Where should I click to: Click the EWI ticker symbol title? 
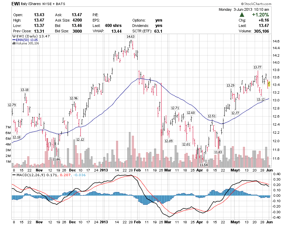coord(15,4)
